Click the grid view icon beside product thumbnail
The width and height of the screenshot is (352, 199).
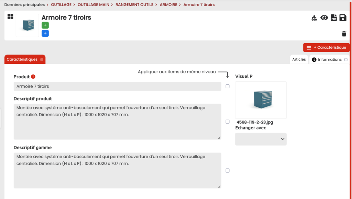coord(10,16)
